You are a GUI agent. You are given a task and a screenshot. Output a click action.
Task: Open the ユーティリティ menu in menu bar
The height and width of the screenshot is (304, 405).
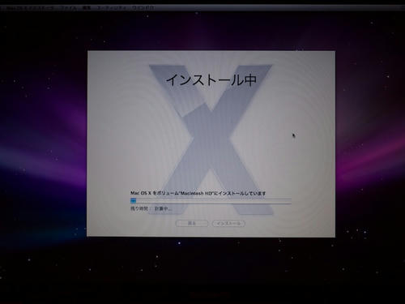click(112, 8)
